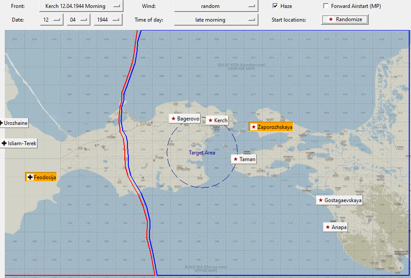411x278 pixels.
Task: Open the day dropdown showing 12
Action: [x=52, y=20]
